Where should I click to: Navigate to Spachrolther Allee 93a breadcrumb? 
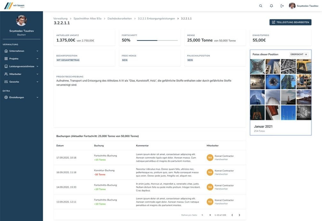tap(87, 18)
